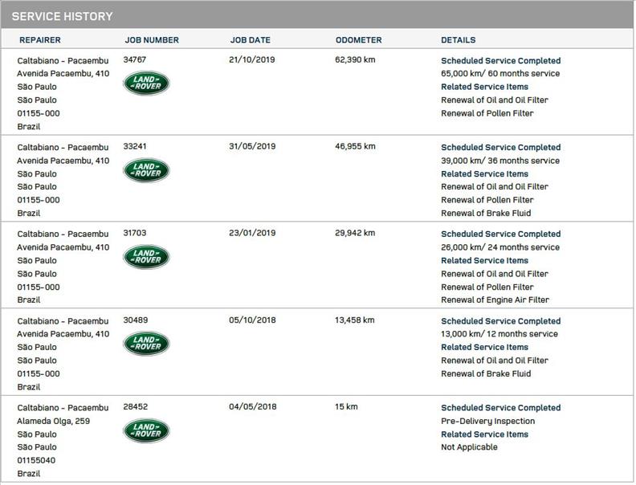The height and width of the screenshot is (485, 636).
Task: Open Related Service Items for 13,000 km service
Action: tap(484, 348)
